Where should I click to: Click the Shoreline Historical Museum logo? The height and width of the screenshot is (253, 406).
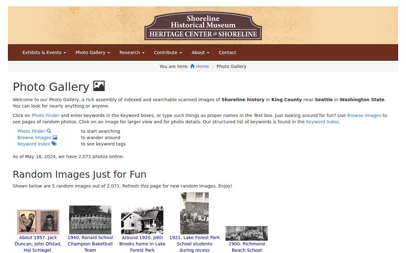point(203,26)
